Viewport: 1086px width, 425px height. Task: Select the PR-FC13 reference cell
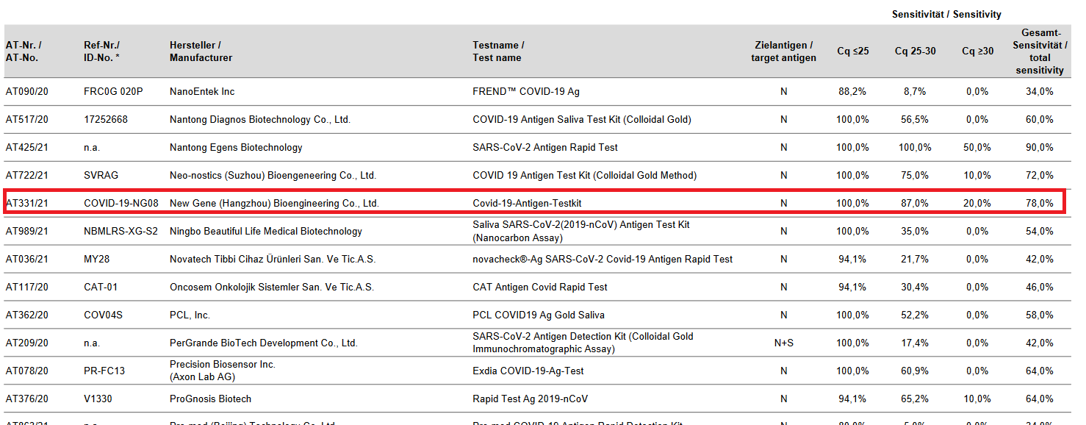click(x=104, y=371)
